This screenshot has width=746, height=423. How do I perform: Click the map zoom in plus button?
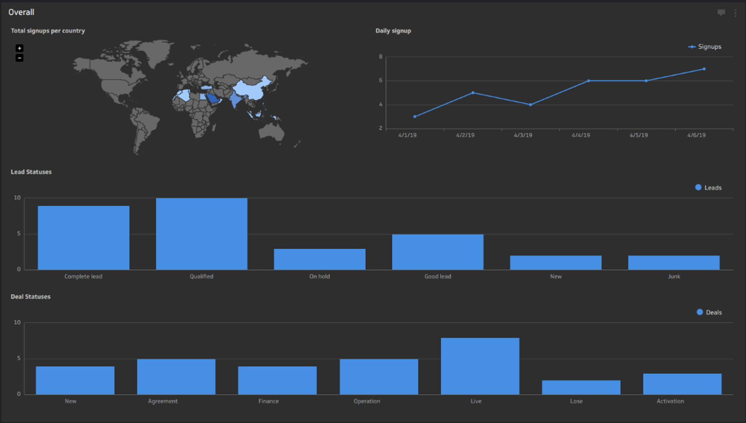point(19,48)
